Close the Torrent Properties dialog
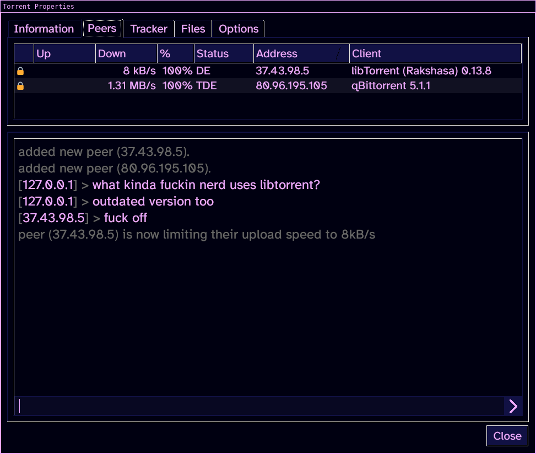This screenshot has height=454, width=536. [x=507, y=436]
